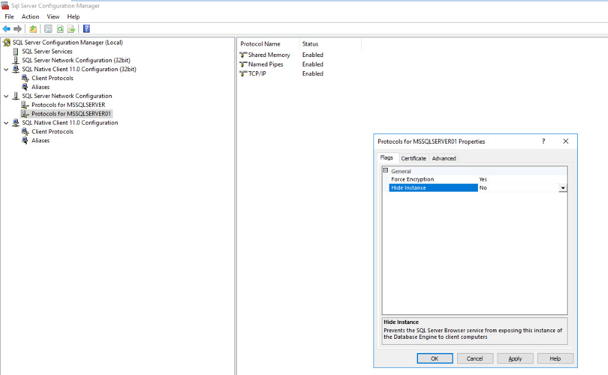
Task: Open the Properties toolbar icon
Action: [47, 28]
